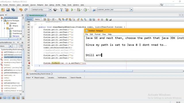Select Main.java in the Projects tree
This screenshot has width=184, height=103.
[x=16, y=36]
